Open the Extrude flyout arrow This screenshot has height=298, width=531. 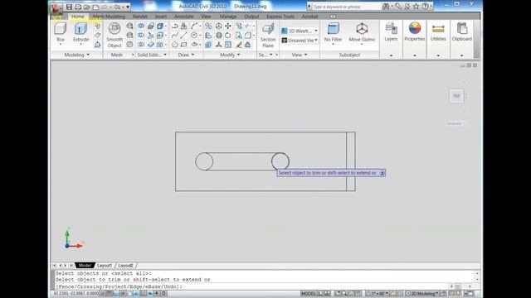pyautogui.click(x=80, y=44)
